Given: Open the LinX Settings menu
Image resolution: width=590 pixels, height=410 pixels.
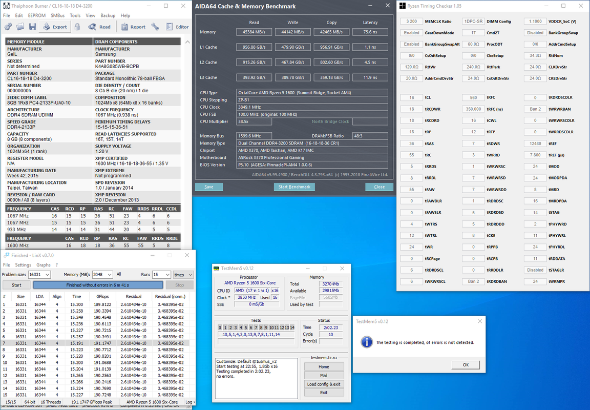Looking at the screenshot, I should tap(23, 264).
